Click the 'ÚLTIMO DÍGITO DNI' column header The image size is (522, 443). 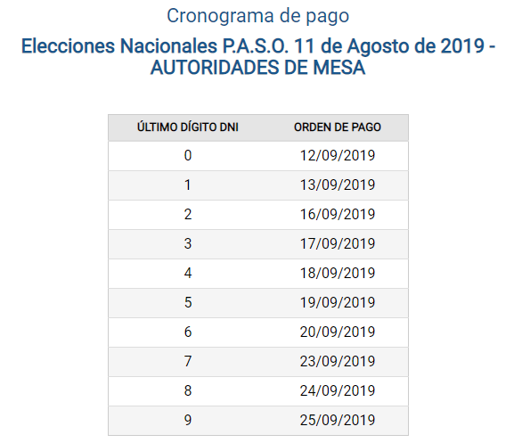188,127
